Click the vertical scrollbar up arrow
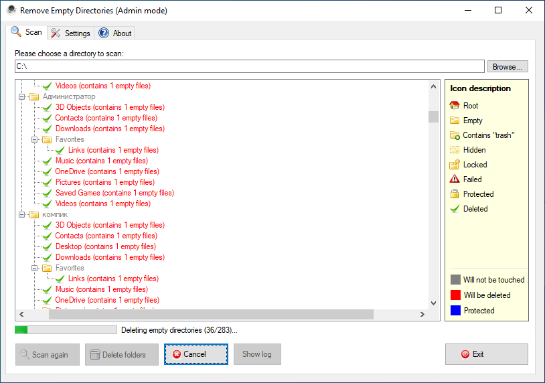 [433, 86]
